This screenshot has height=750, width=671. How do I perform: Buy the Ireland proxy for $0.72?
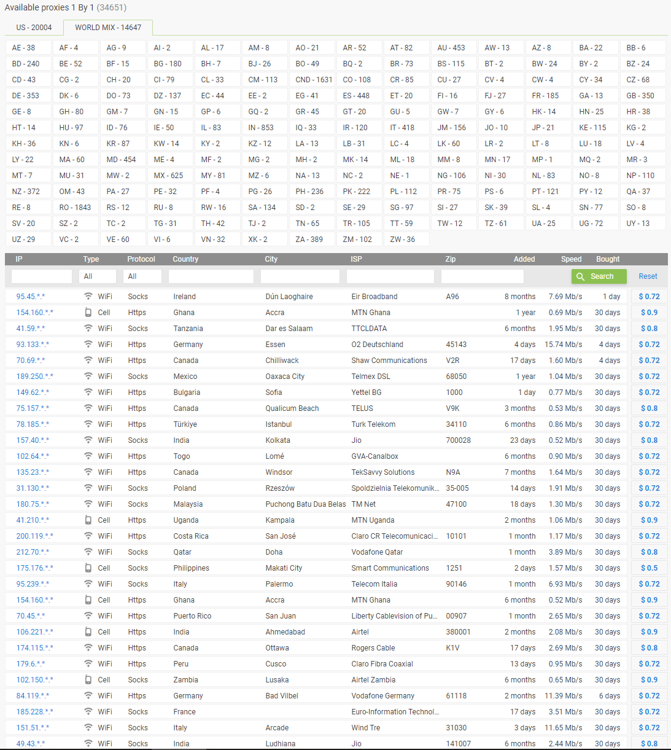pos(649,296)
